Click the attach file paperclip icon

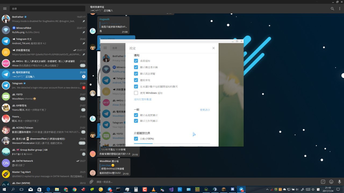(91, 182)
